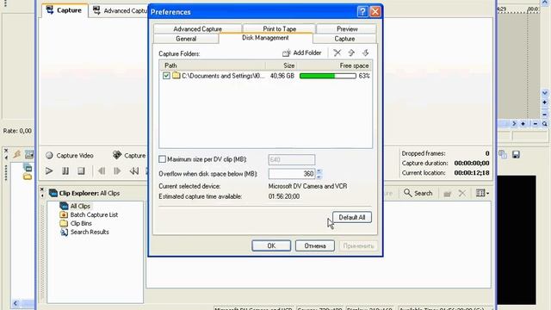Open the General preferences tab

point(186,39)
